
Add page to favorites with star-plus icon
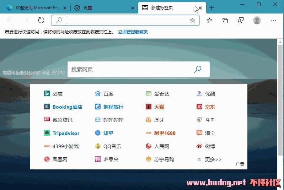[x=192, y=21]
